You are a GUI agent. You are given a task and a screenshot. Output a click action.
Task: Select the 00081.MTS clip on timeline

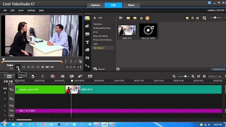144,89
